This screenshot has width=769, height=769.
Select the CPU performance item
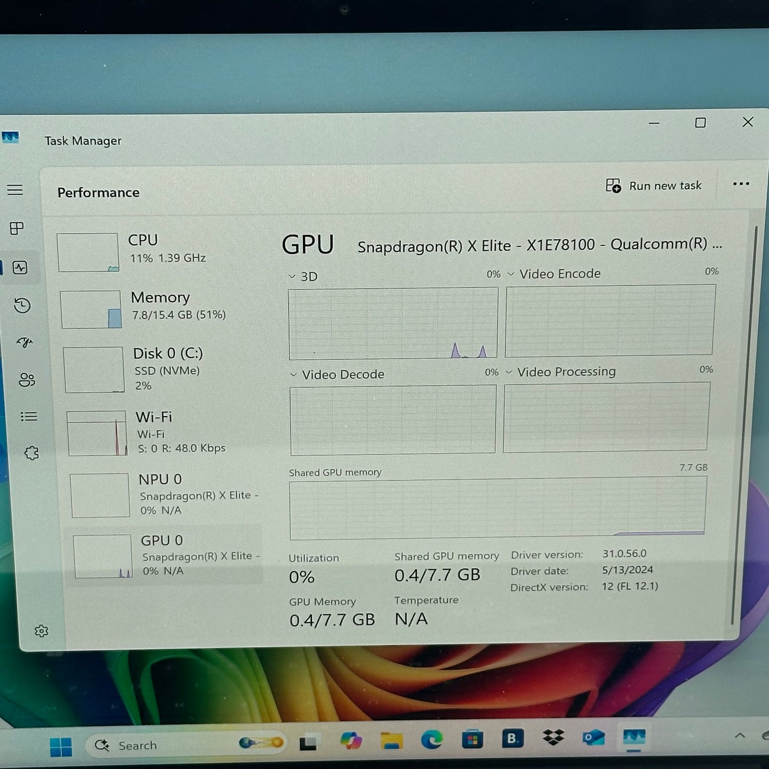(x=159, y=251)
